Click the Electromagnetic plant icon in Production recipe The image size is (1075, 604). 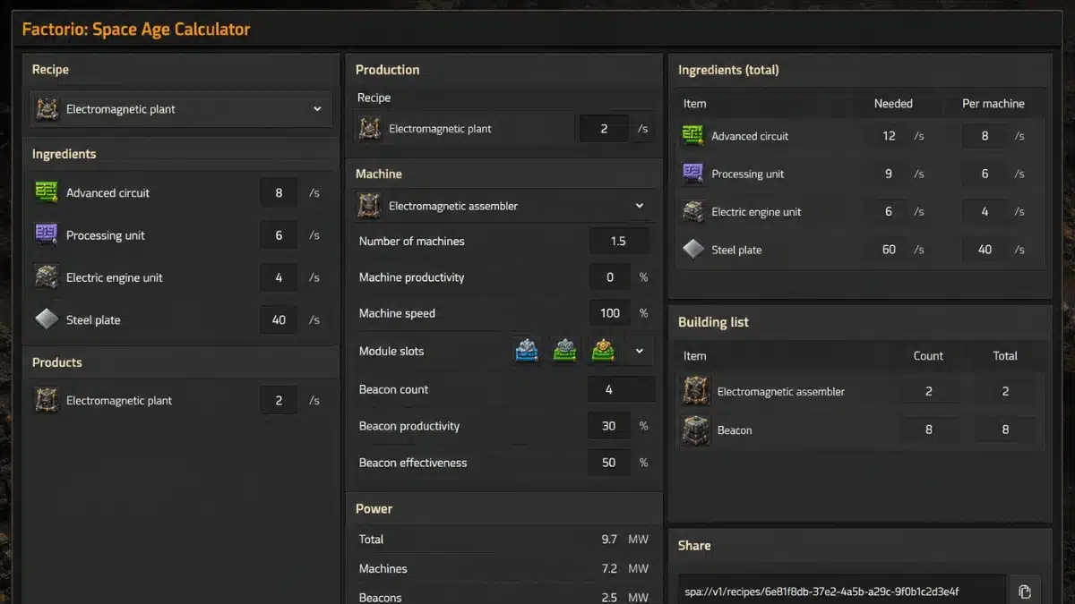(370, 129)
